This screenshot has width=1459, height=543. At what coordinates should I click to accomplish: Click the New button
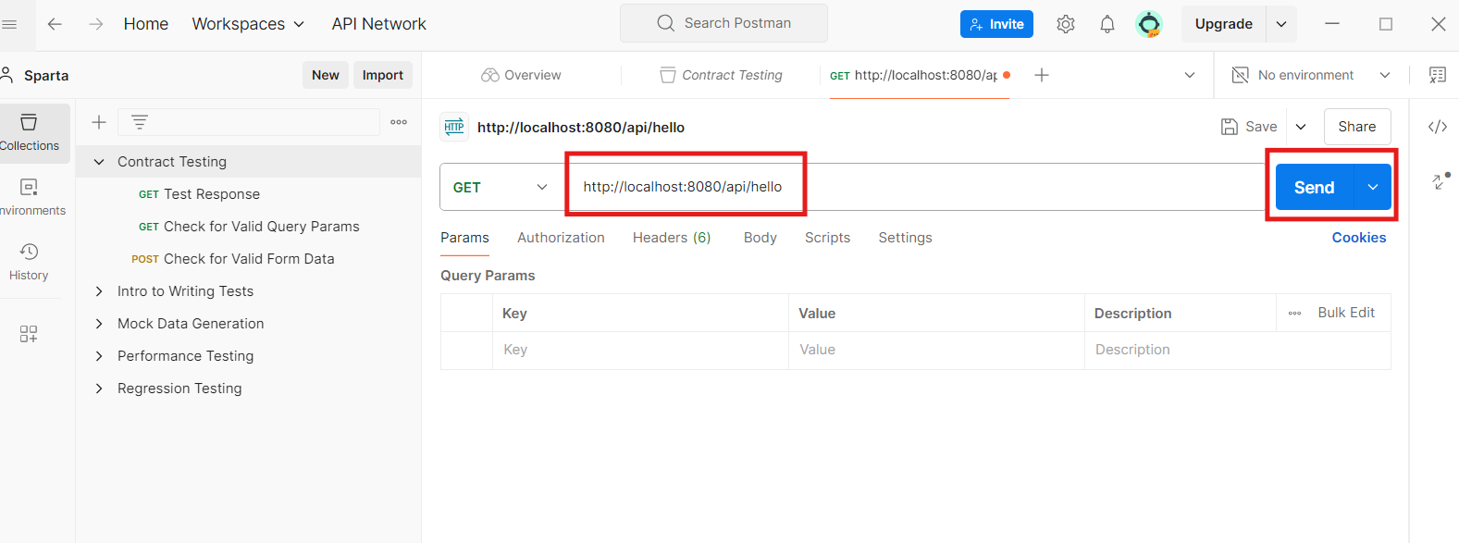point(326,75)
